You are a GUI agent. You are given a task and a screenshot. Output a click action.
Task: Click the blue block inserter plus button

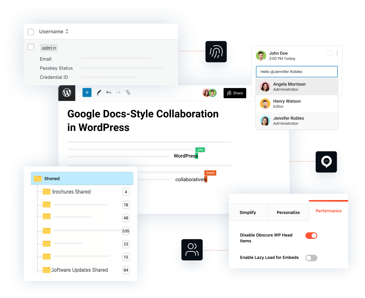pyautogui.click(x=87, y=92)
